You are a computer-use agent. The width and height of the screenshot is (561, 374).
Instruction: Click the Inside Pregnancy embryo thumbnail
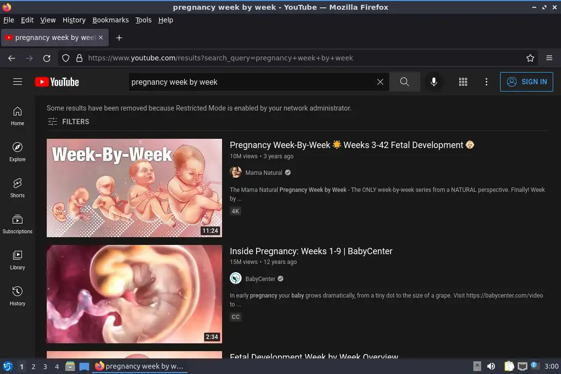pyautogui.click(x=134, y=294)
